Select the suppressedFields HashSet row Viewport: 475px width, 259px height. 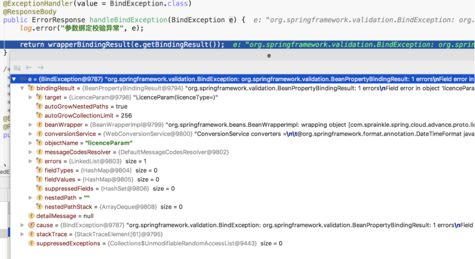pyautogui.click(x=243, y=189)
